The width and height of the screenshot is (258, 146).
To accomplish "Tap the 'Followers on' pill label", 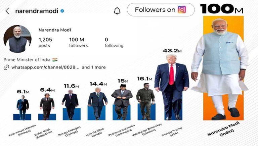I will pos(155,10).
